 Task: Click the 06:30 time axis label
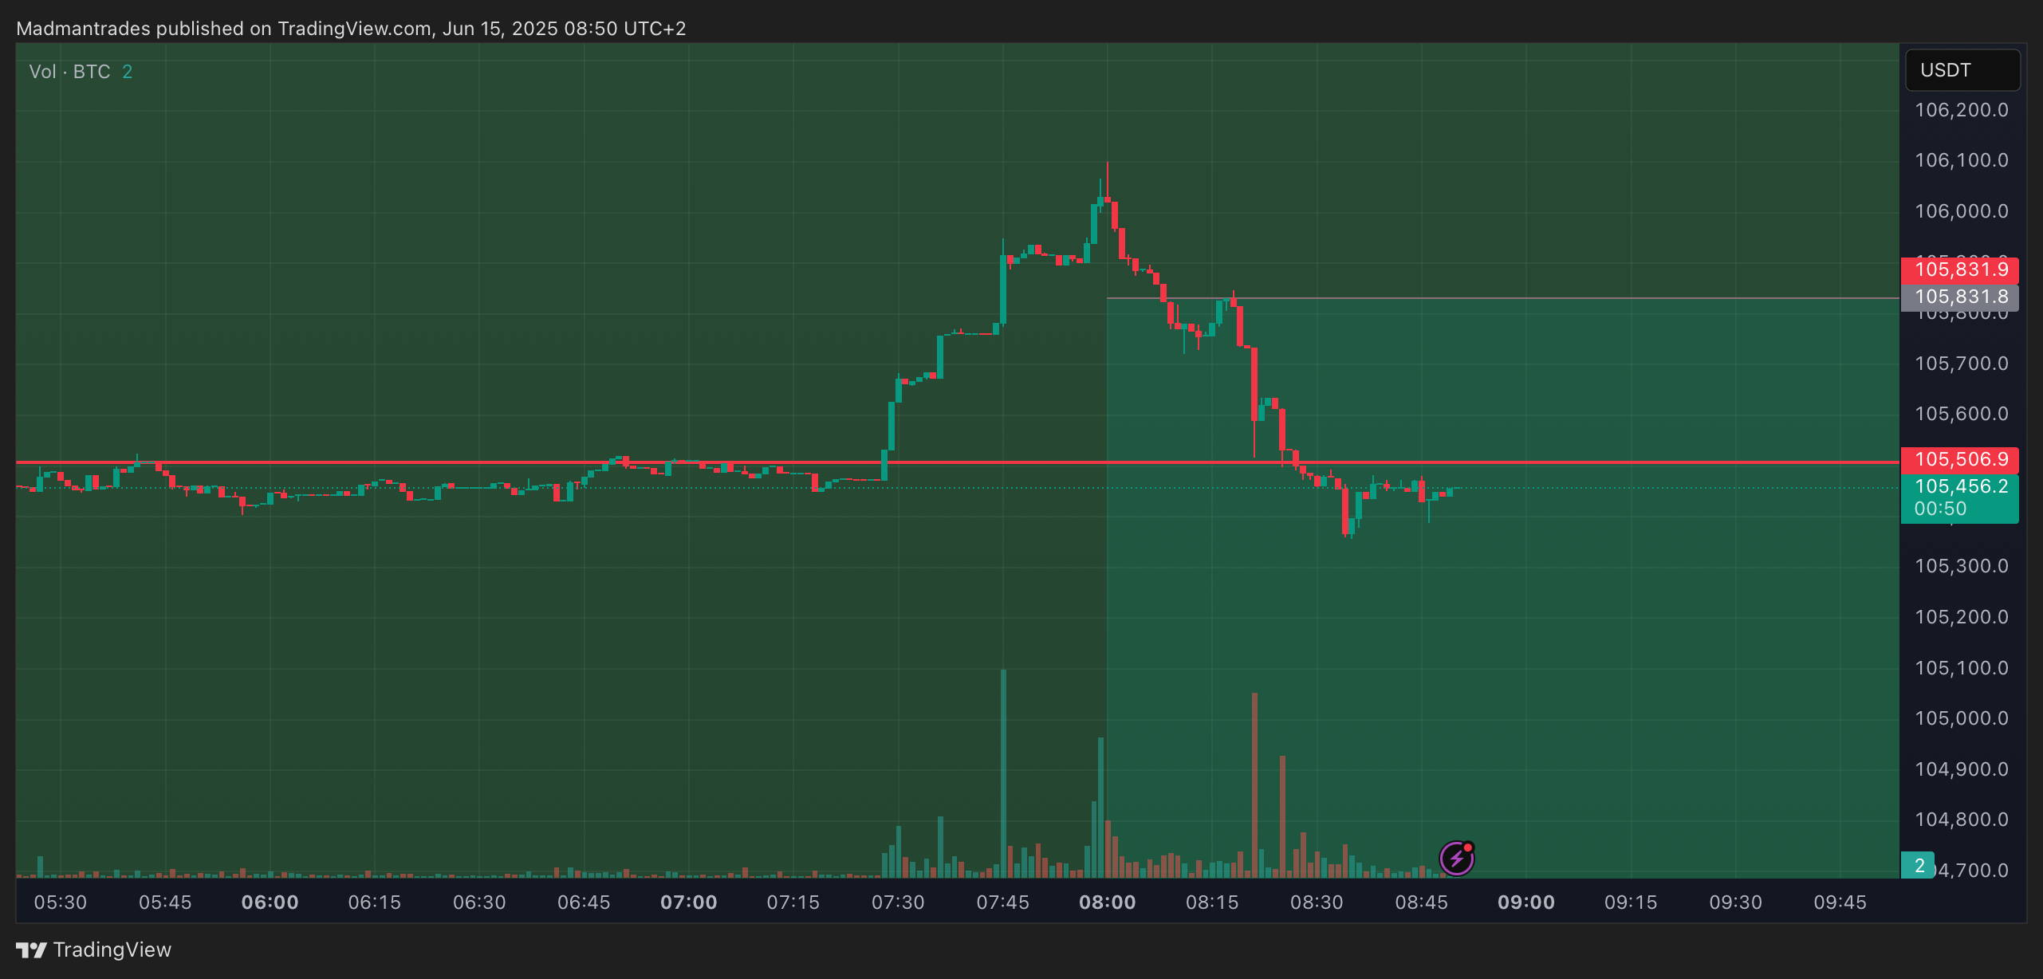(x=479, y=902)
